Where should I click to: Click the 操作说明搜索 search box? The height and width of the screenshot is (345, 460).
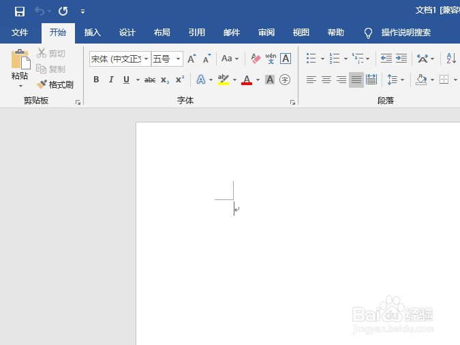pyautogui.click(x=405, y=33)
